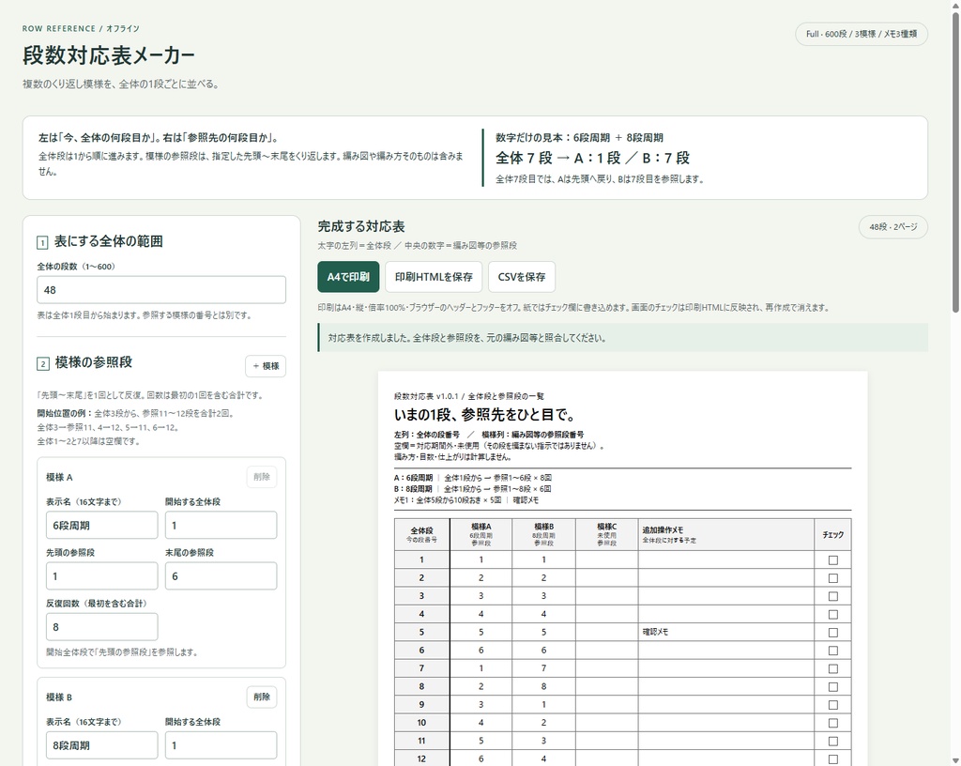Check the box in table row 2

833,578
